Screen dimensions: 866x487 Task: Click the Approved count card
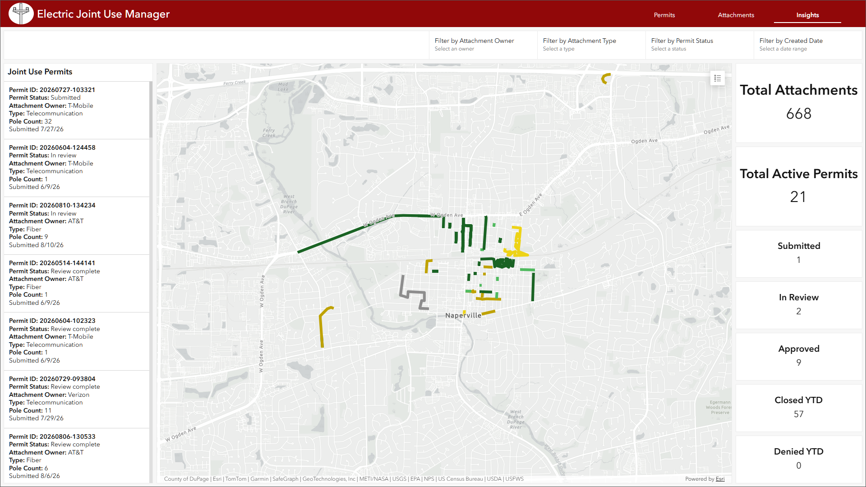(799, 357)
